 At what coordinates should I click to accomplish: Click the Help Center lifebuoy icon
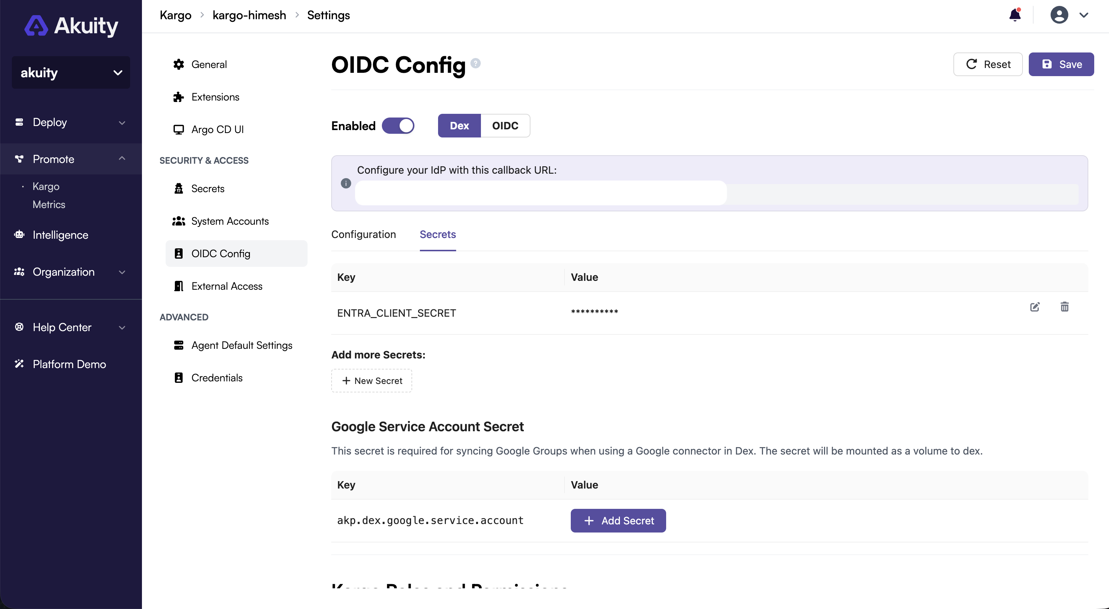[x=19, y=327]
